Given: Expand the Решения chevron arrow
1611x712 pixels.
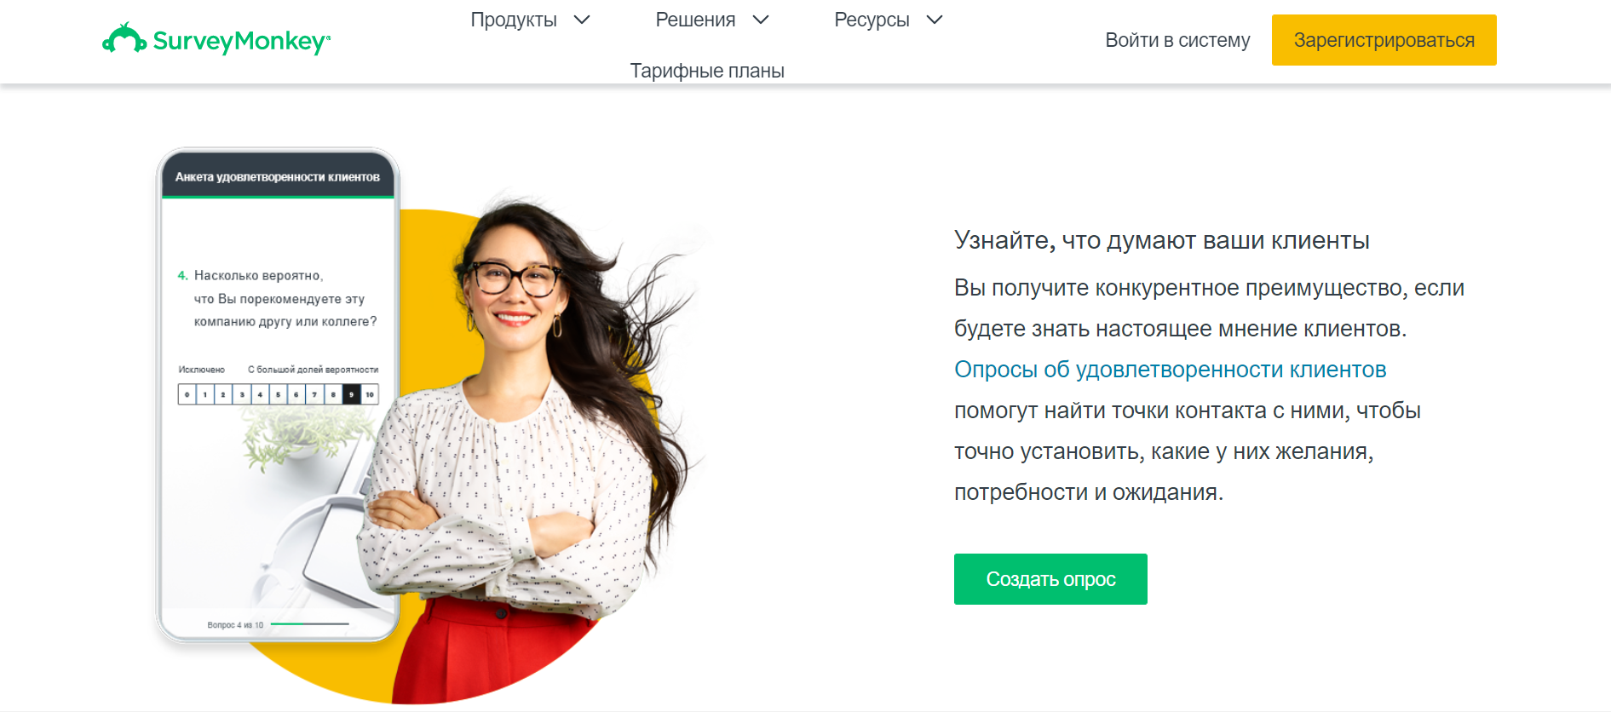Looking at the screenshot, I should click(761, 20).
